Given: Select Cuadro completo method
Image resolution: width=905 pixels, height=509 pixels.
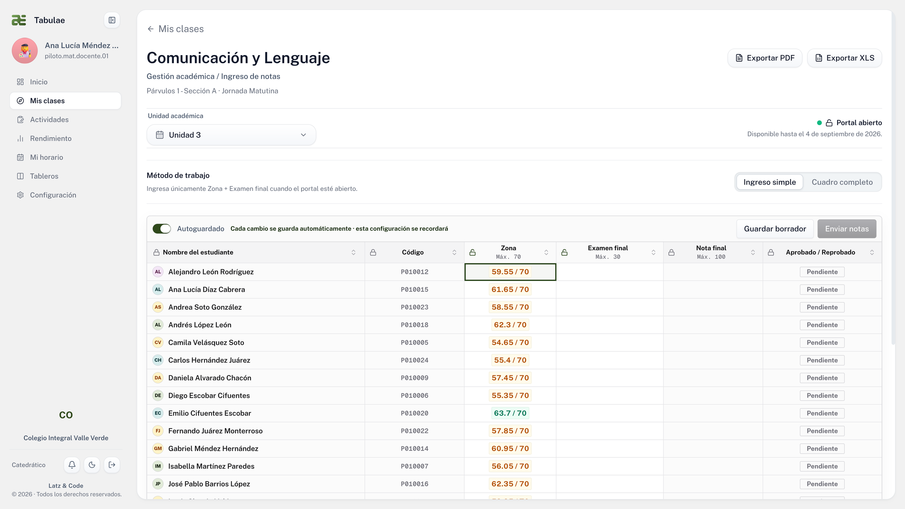Looking at the screenshot, I should point(842,182).
